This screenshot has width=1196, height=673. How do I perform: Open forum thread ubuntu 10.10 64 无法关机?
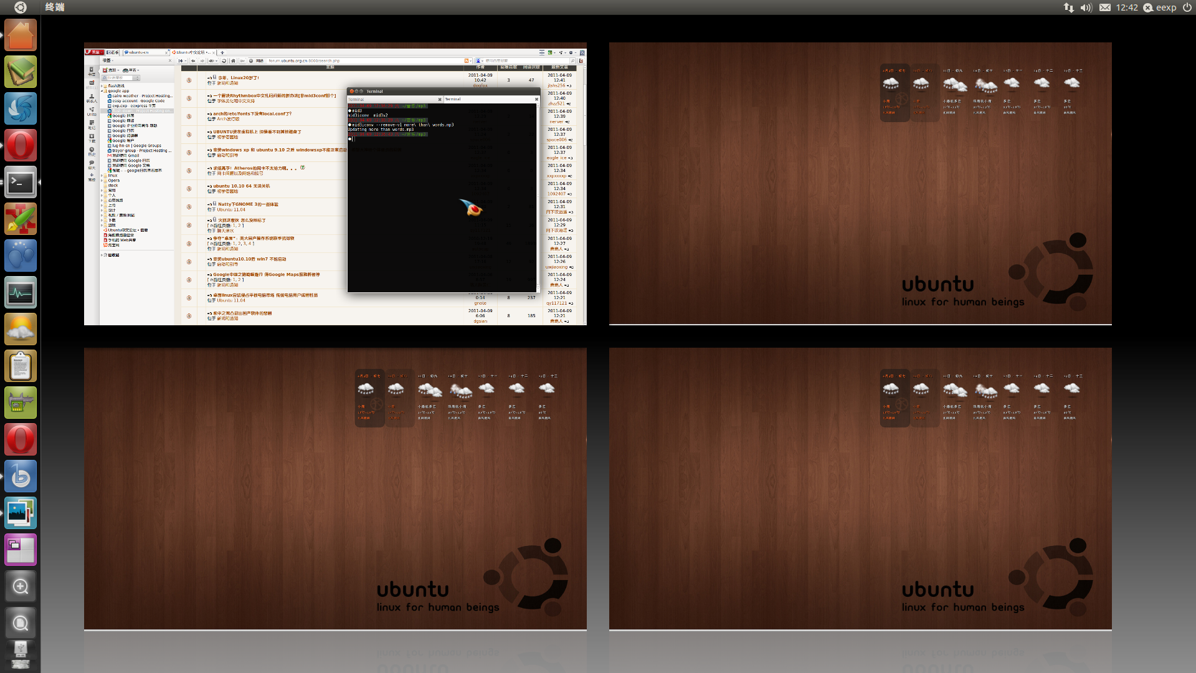[241, 186]
